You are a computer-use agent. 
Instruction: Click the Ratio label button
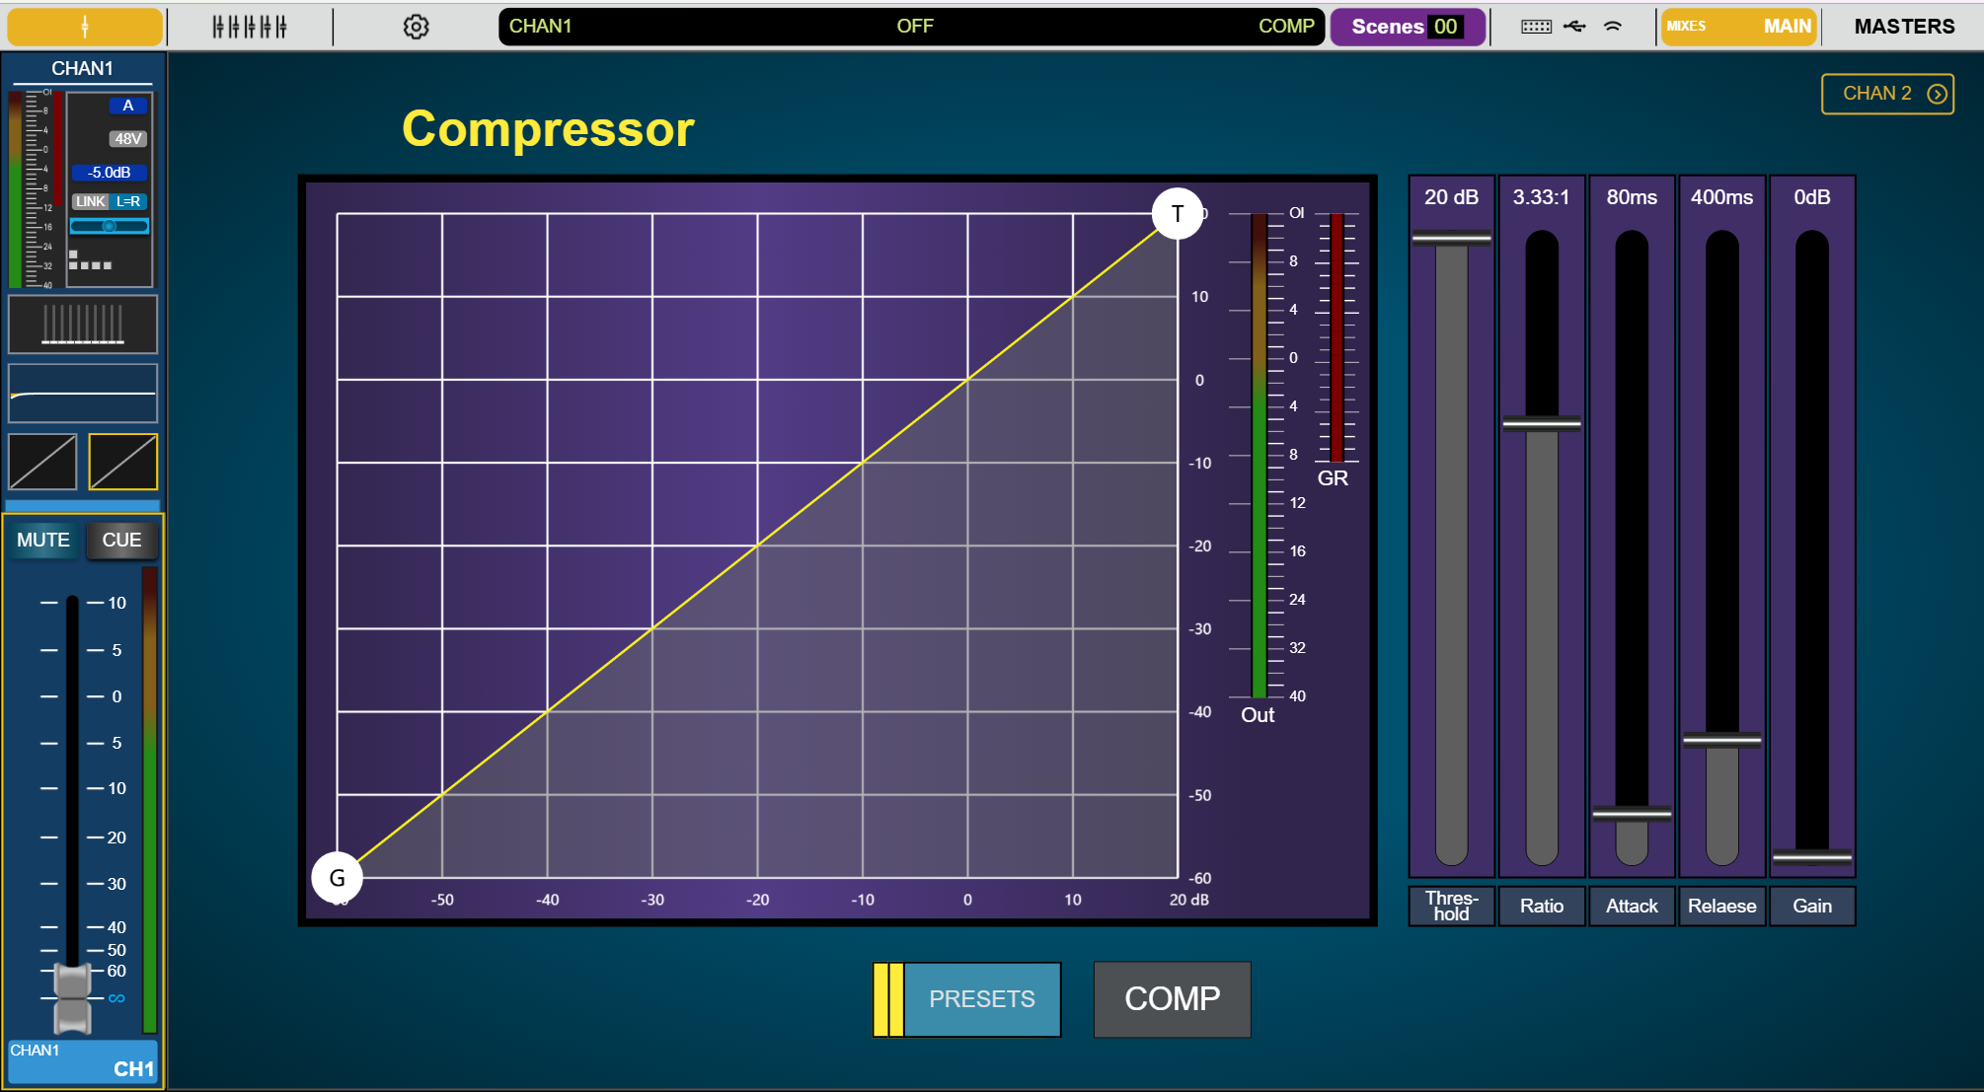tap(1542, 906)
